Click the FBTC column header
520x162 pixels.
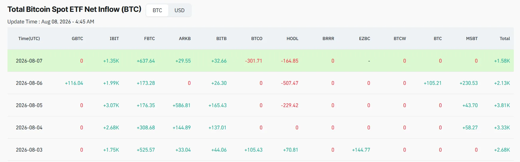(150, 39)
